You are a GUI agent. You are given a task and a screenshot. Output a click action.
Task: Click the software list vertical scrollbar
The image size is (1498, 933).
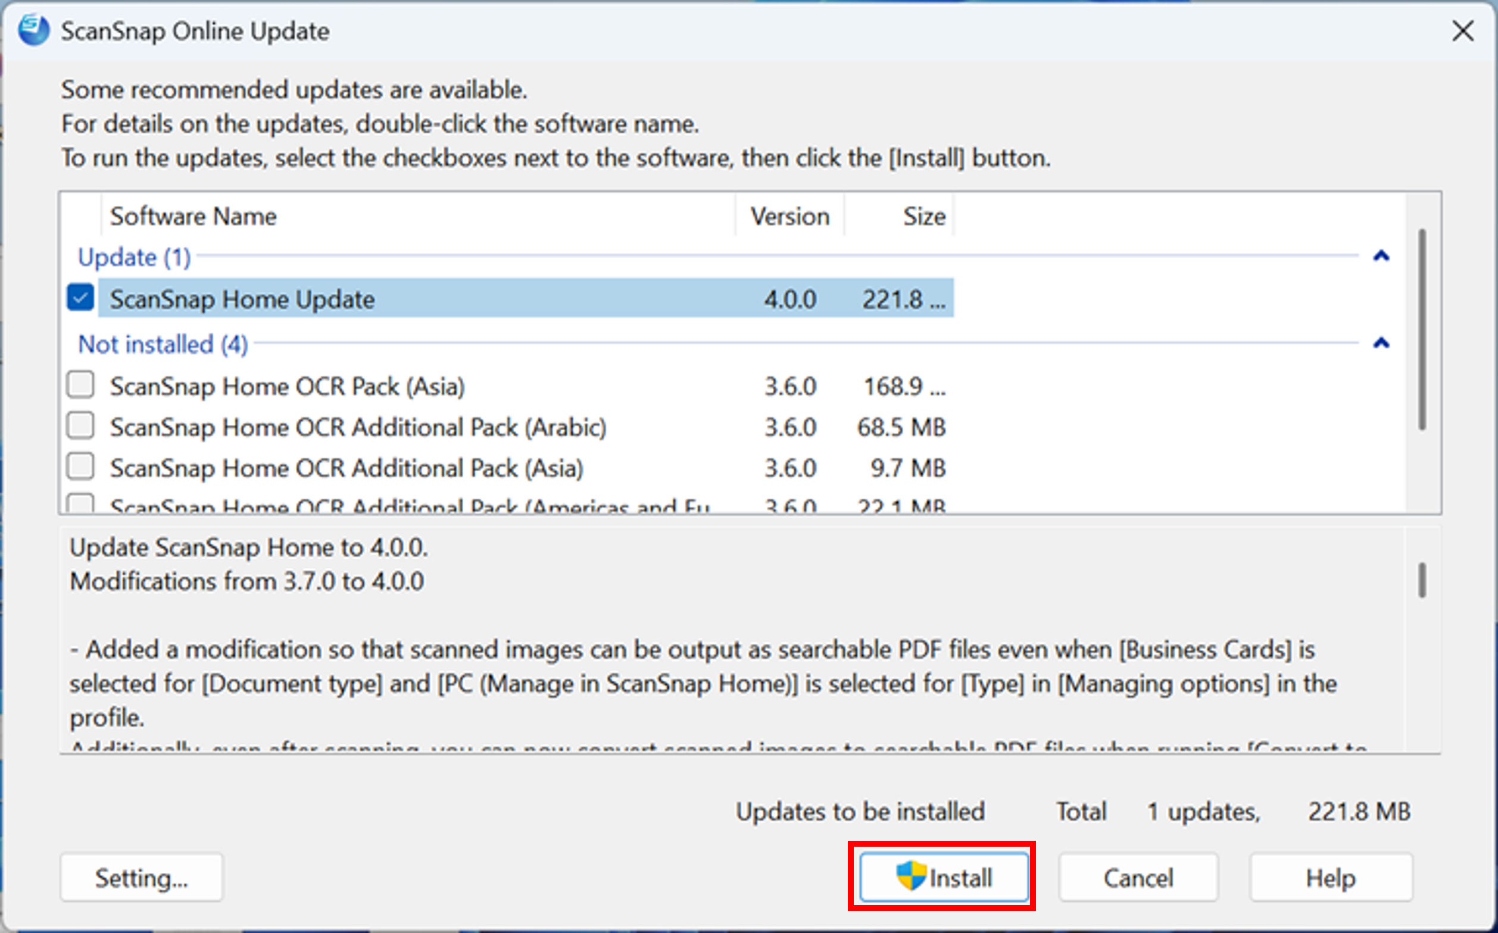point(1422,330)
